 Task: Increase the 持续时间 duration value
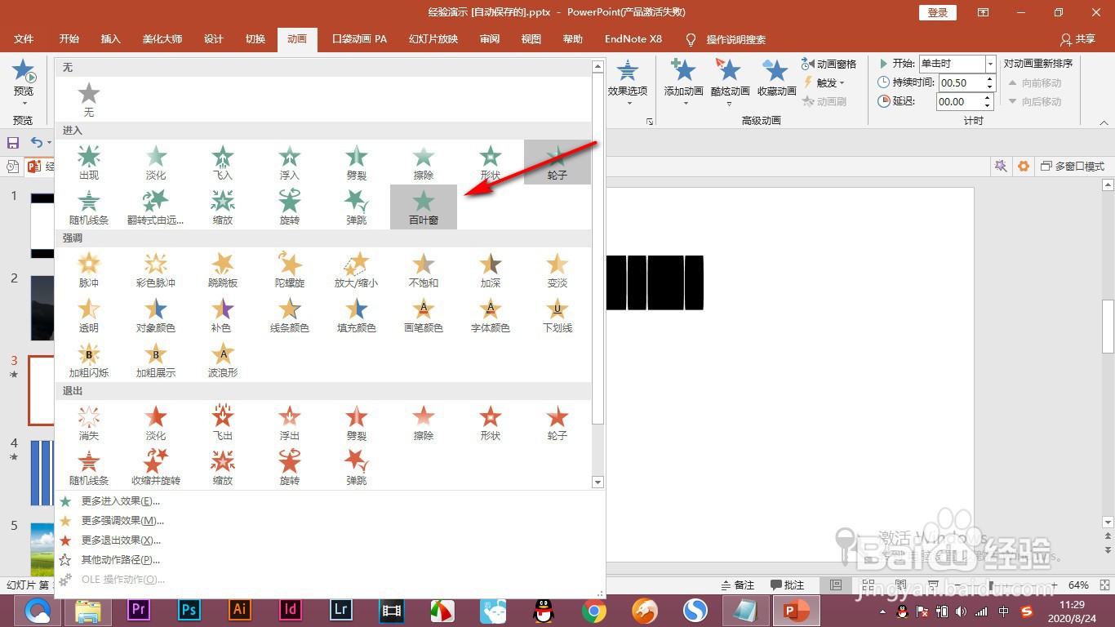[990, 79]
